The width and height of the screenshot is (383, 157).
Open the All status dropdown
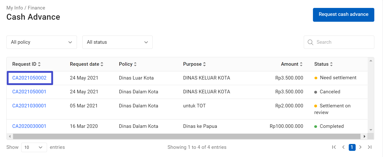[x=117, y=42]
